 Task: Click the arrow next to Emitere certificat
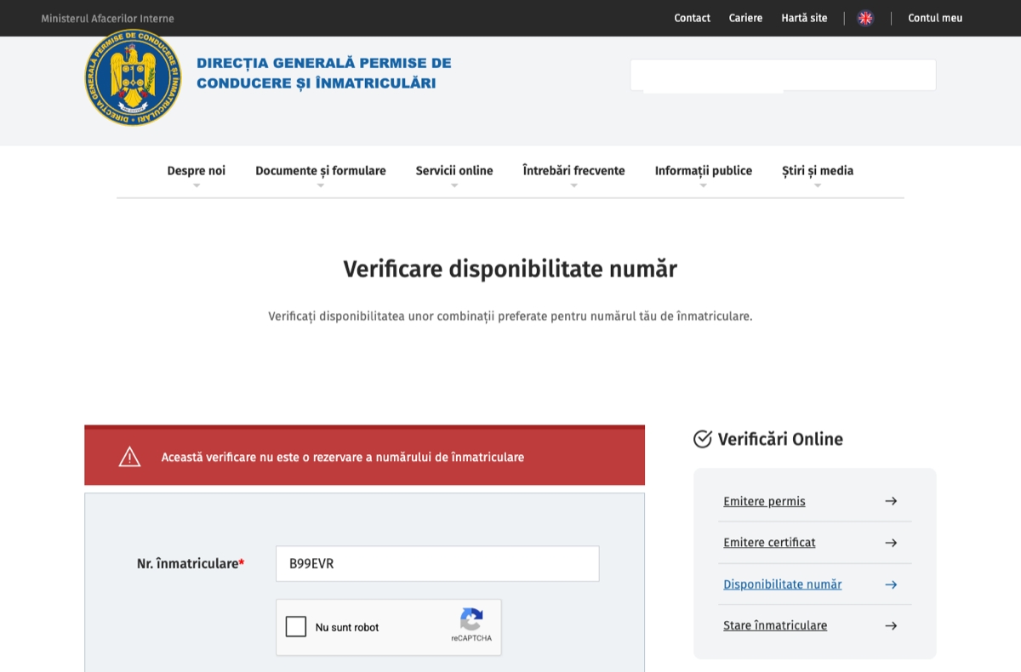(890, 543)
